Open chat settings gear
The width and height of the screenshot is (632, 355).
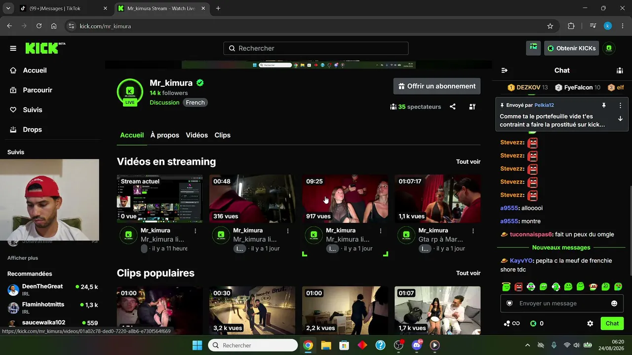point(590,323)
